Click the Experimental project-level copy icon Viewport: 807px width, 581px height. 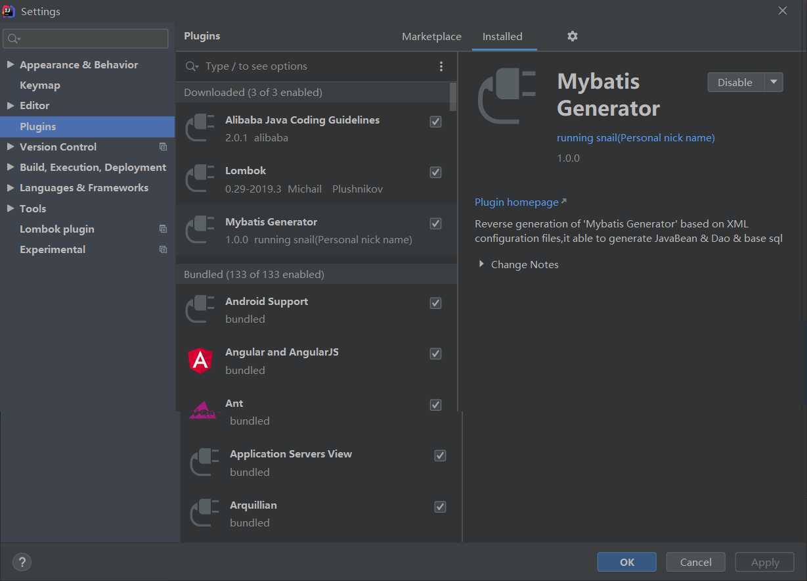(164, 250)
